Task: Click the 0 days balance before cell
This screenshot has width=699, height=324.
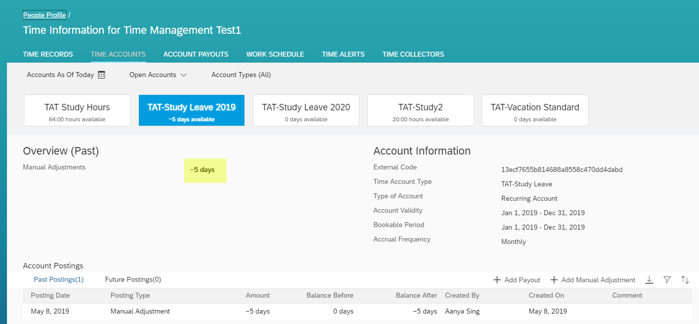Action: (x=343, y=311)
